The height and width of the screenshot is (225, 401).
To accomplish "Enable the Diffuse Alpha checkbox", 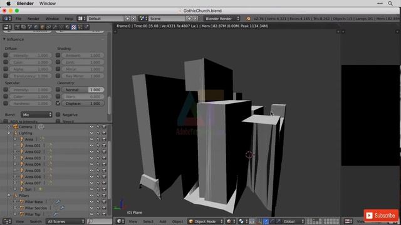I will [6, 69].
